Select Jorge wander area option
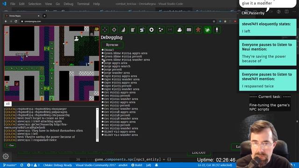 pos(116,73)
